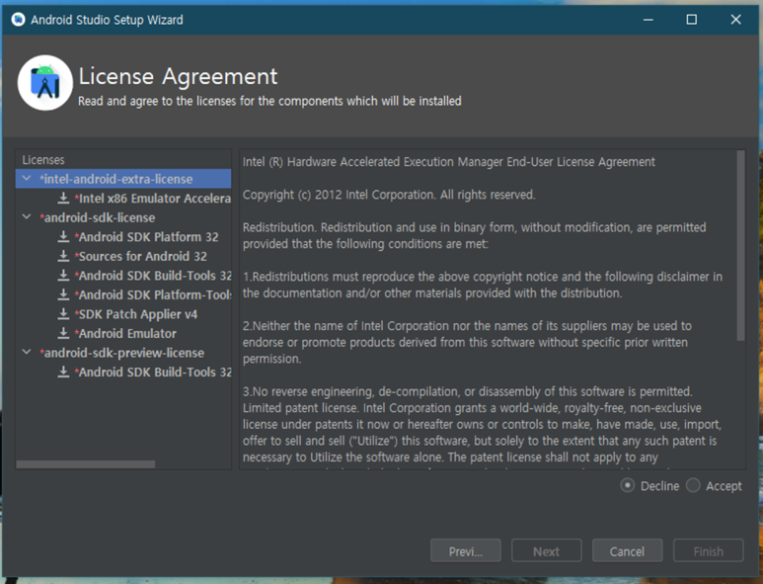This screenshot has width=763, height=584.
Task: Select the Android SDK Platform 32 row
Action: point(123,237)
